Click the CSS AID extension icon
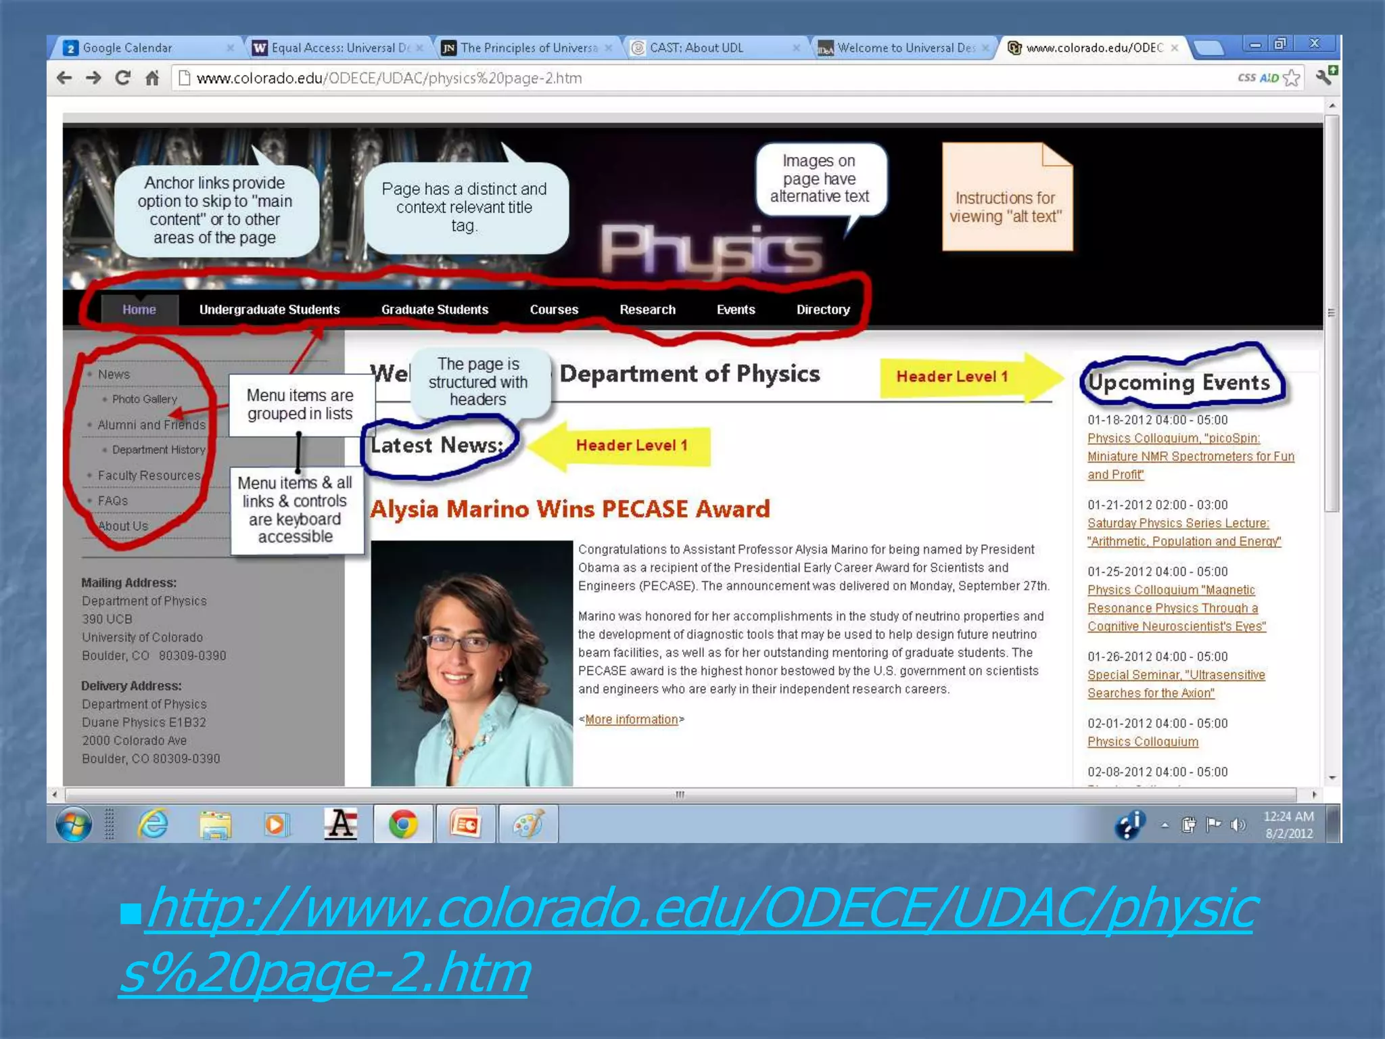The width and height of the screenshot is (1385, 1039). point(1258,78)
